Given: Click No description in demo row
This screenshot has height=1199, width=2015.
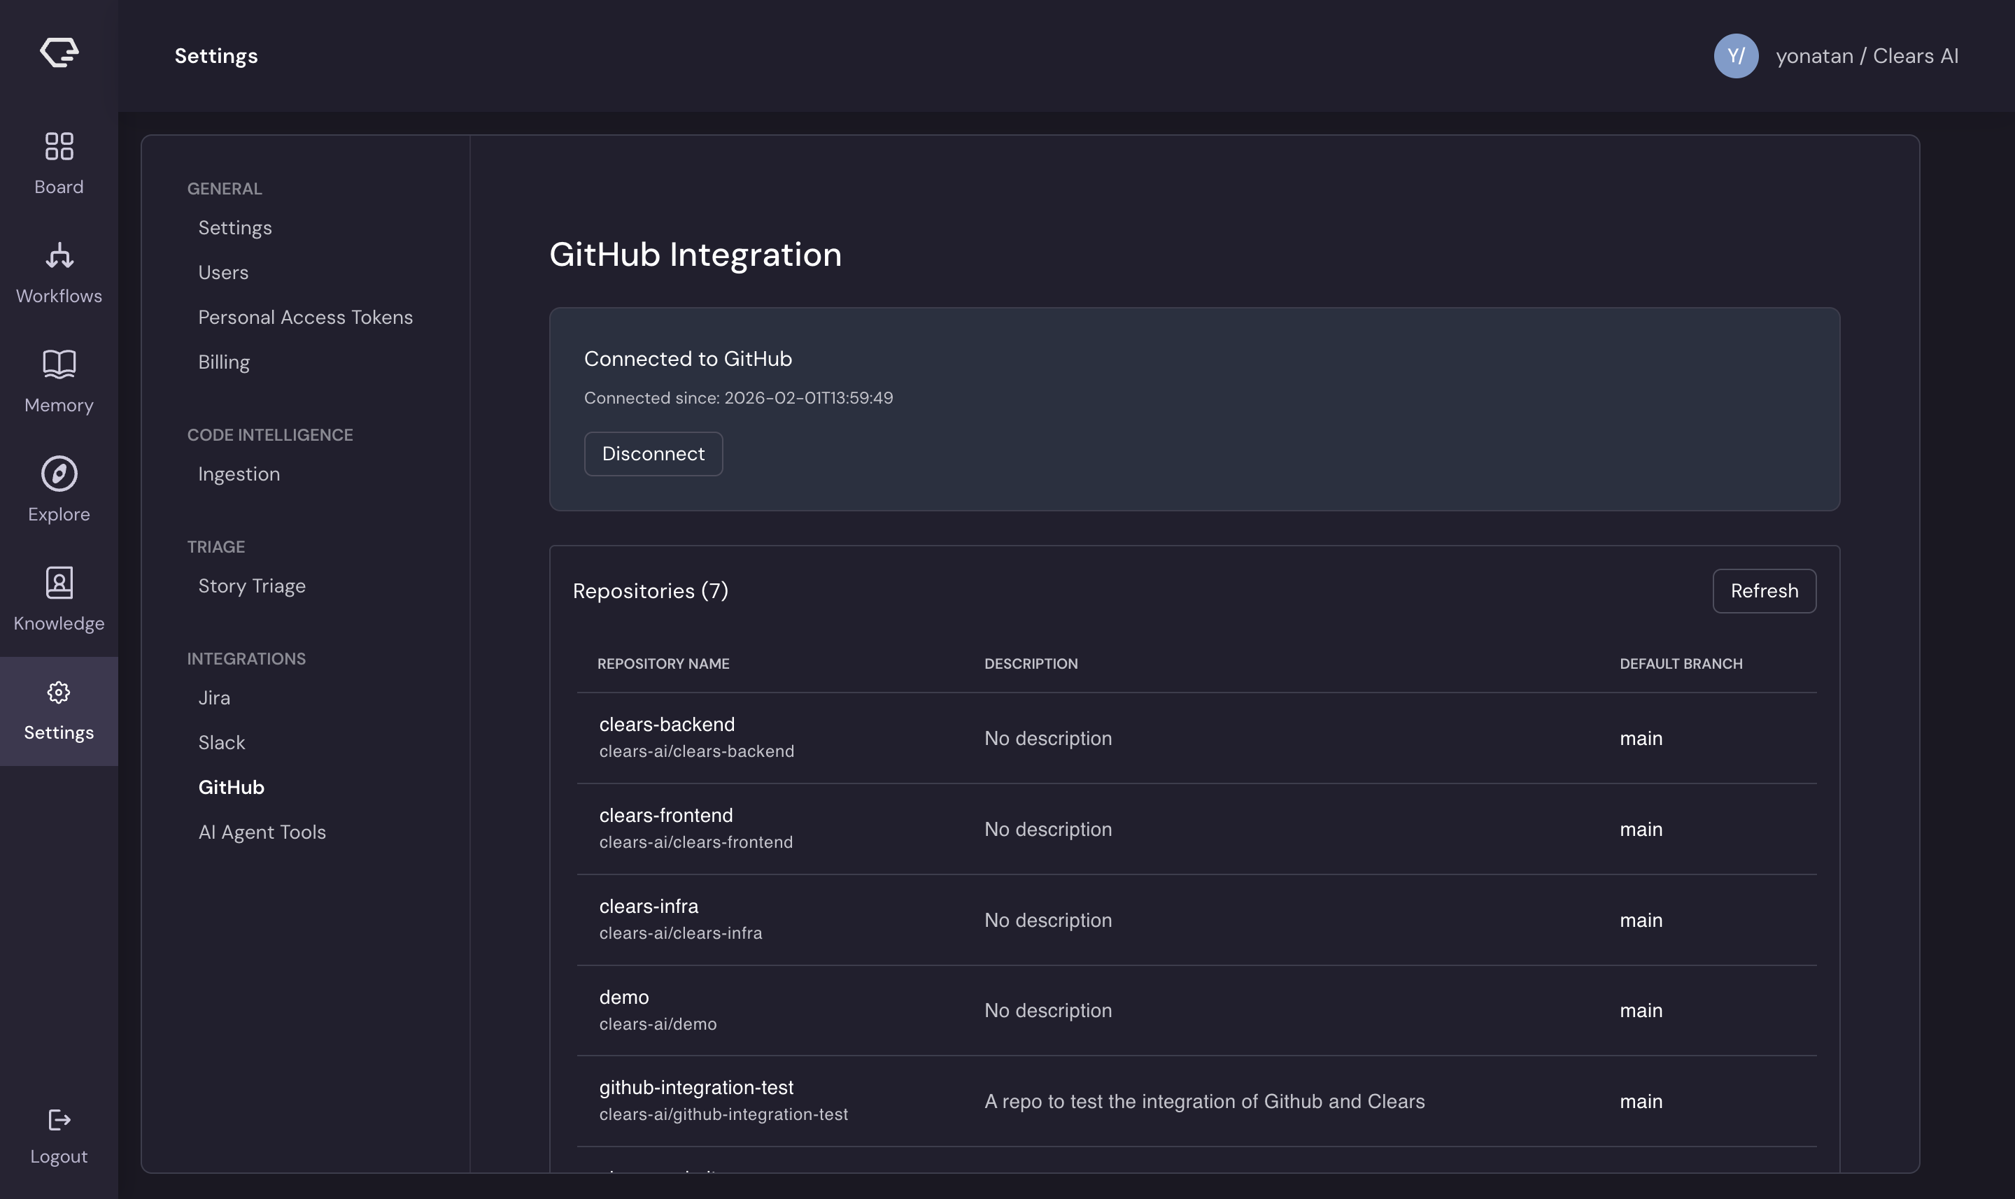Looking at the screenshot, I should (x=1048, y=1011).
